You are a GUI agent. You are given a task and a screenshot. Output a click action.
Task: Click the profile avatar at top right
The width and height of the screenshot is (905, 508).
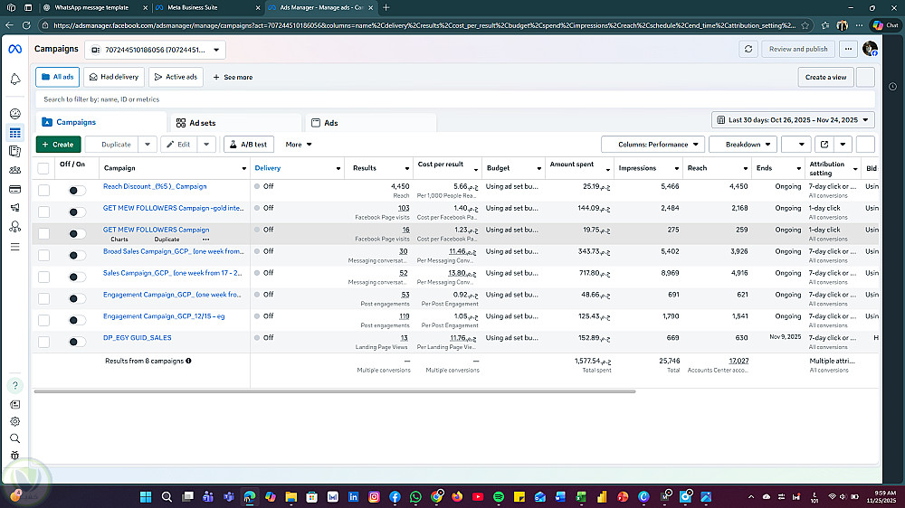click(x=870, y=49)
